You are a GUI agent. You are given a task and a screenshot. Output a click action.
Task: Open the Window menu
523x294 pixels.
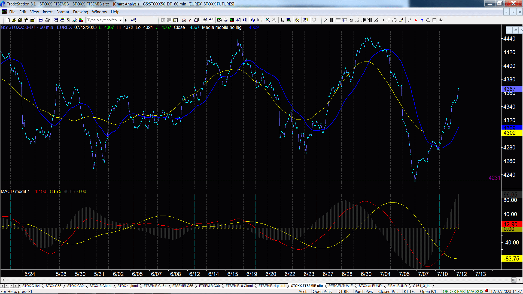point(99,12)
